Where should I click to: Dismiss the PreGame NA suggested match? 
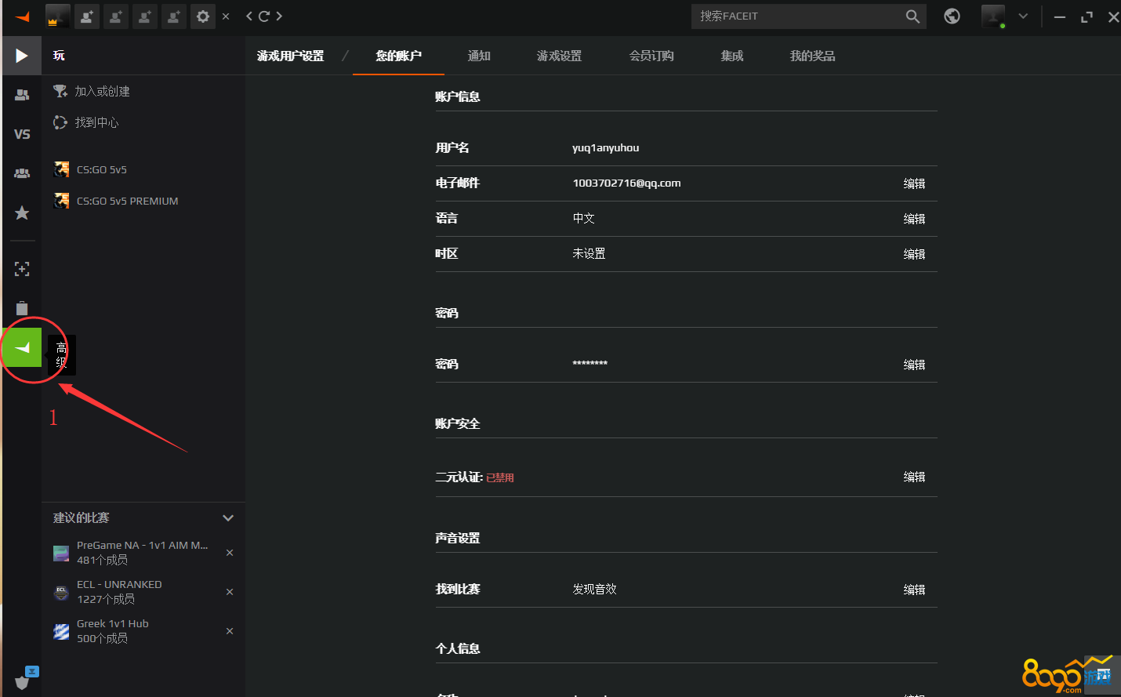[230, 553]
